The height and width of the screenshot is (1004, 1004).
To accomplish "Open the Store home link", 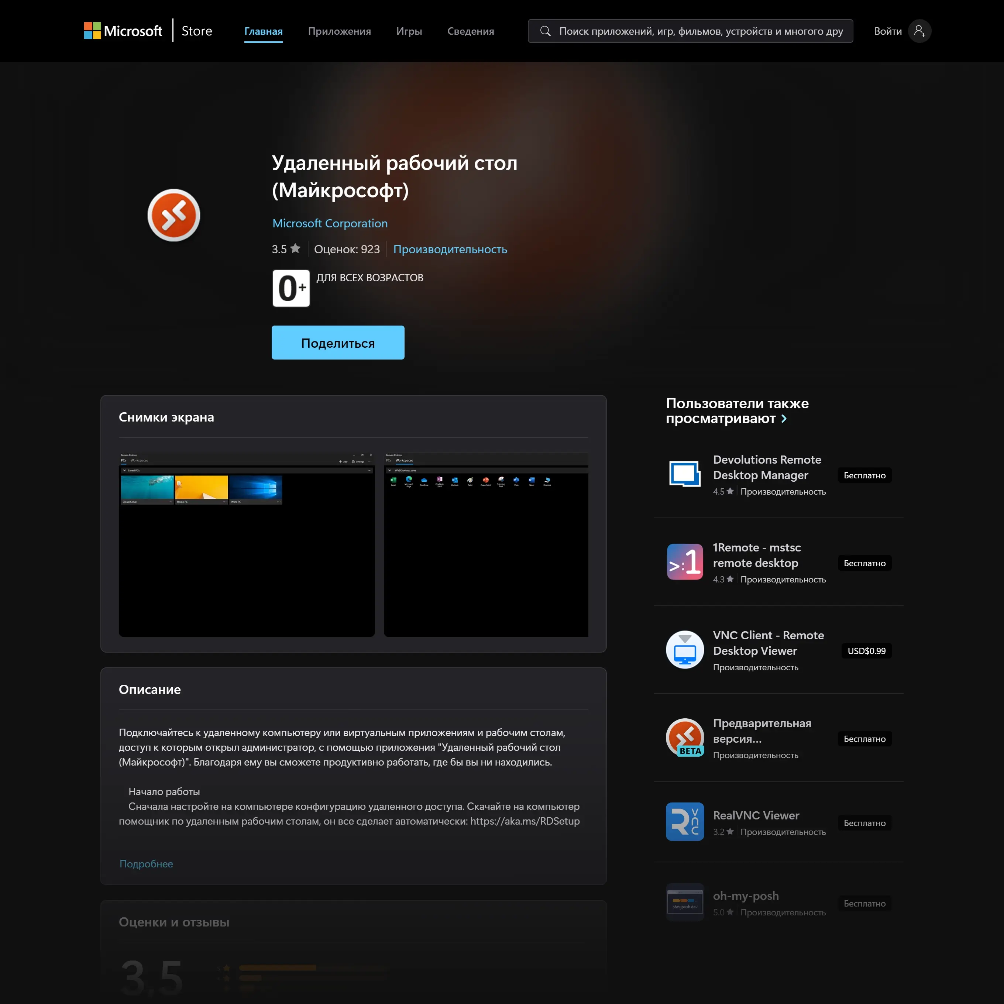I will coord(197,31).
